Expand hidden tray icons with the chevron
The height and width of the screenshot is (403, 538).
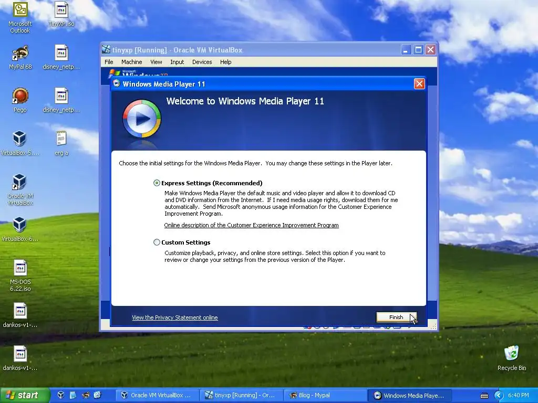click(499, 396)
